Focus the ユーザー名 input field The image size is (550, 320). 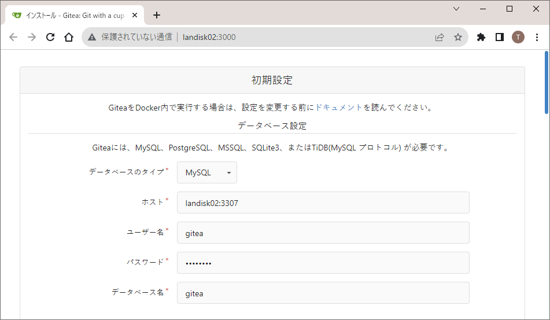coord(323,233)
